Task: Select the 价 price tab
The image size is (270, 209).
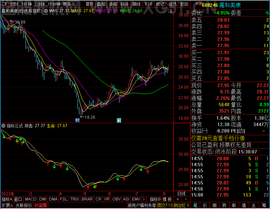Action: coord(205,205)
